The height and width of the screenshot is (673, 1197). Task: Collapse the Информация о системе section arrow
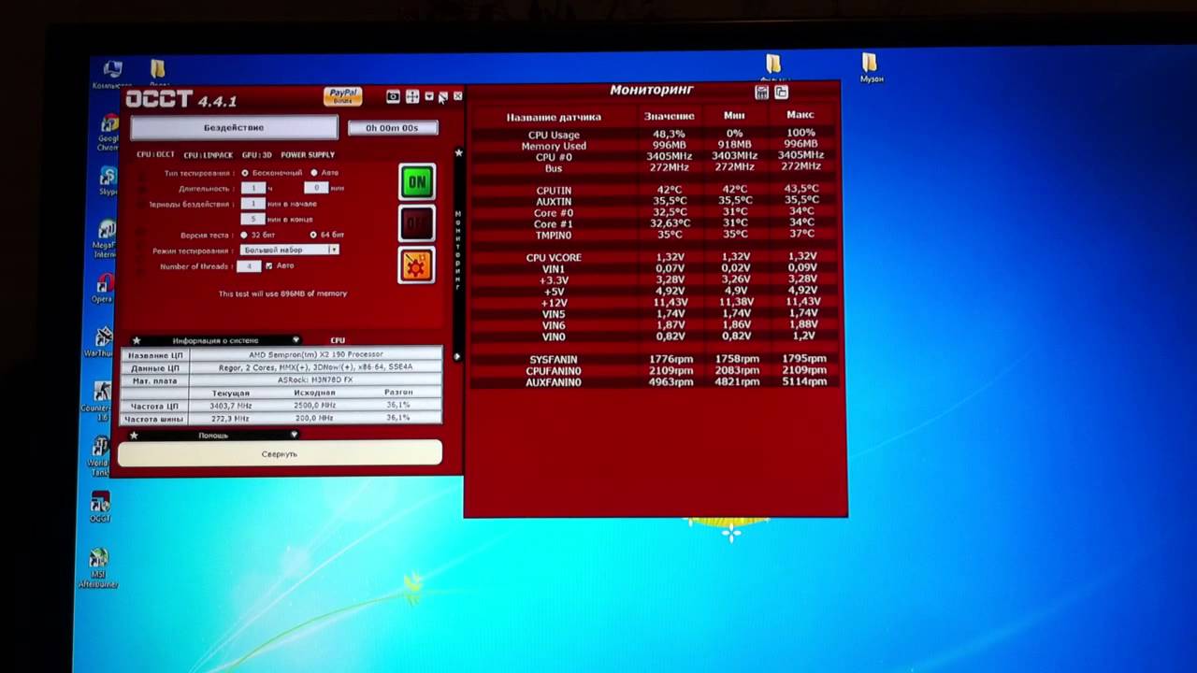click(296, 341)
